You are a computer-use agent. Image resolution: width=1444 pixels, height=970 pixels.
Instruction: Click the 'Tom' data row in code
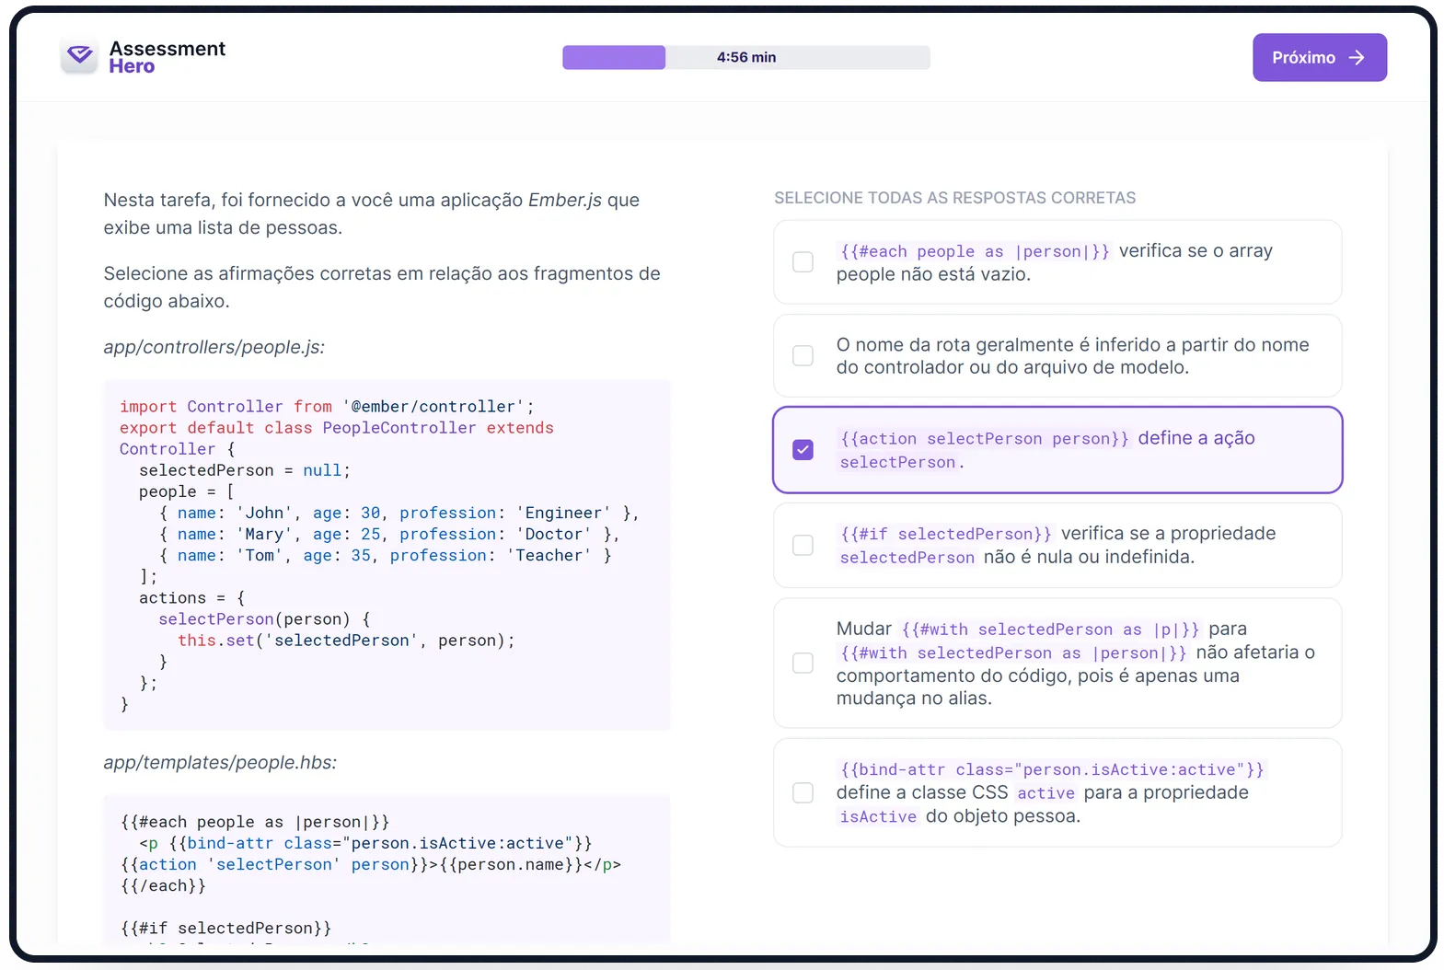(x=385, y=555)
